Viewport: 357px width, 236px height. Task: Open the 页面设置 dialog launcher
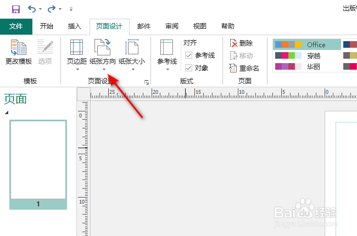(147, 82)
